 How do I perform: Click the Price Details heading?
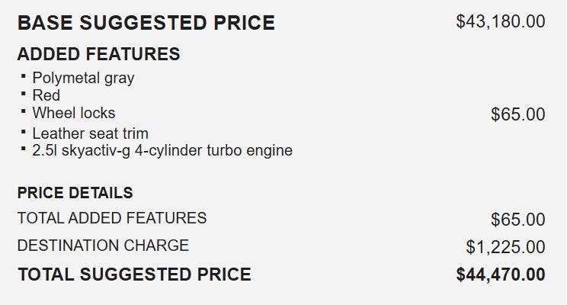coord(75,193)
